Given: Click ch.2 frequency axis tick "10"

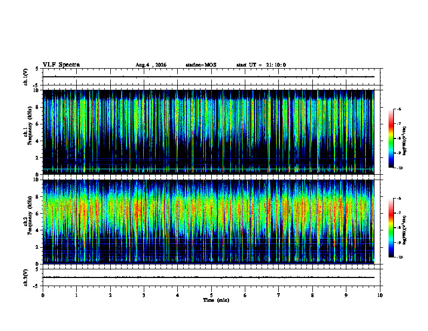Looking at the screenshot, I should pyautogui.click(x=36, y=180).
